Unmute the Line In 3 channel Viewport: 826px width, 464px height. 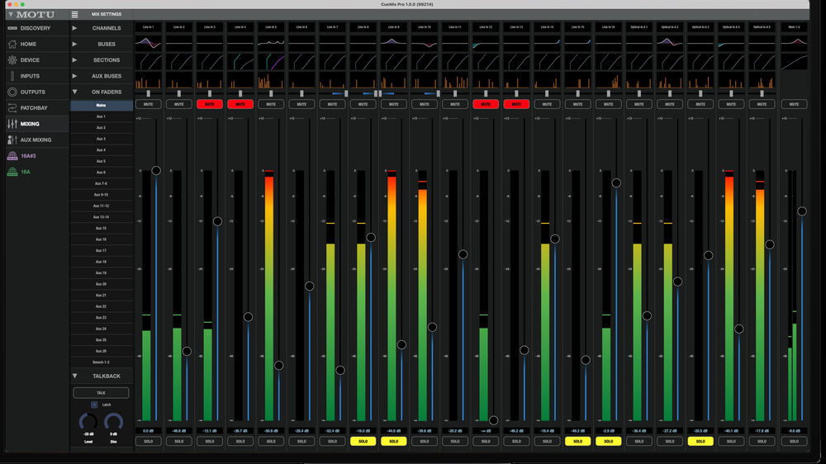(209, 104)
